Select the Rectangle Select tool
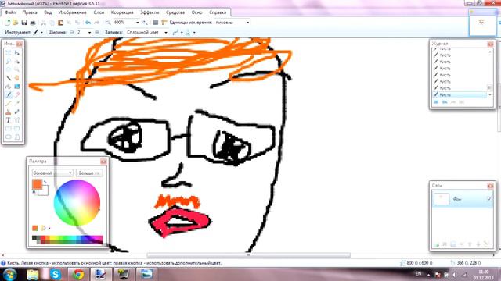 (9, 52)
